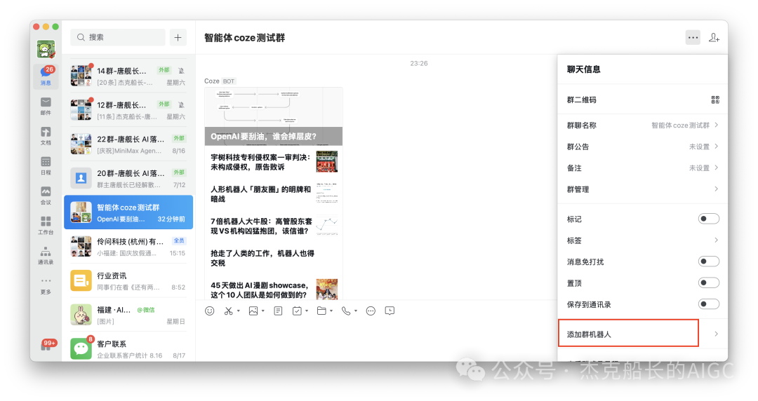Screen dimensions: 758x401
Task: Click the quick message bubble icon in toolbar
Action: (390, 311)
